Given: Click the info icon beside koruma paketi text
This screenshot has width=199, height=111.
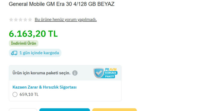Looking at the screenshot, I should click(x=75, y=73).
